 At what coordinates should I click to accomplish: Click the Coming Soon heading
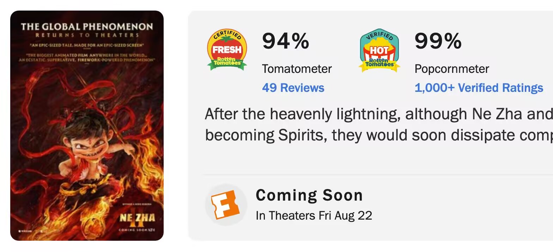(309, 195)
